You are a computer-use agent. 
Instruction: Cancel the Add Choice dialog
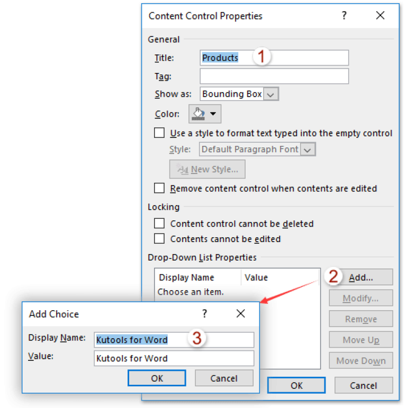pyautogui.click(x=224, y=378)
